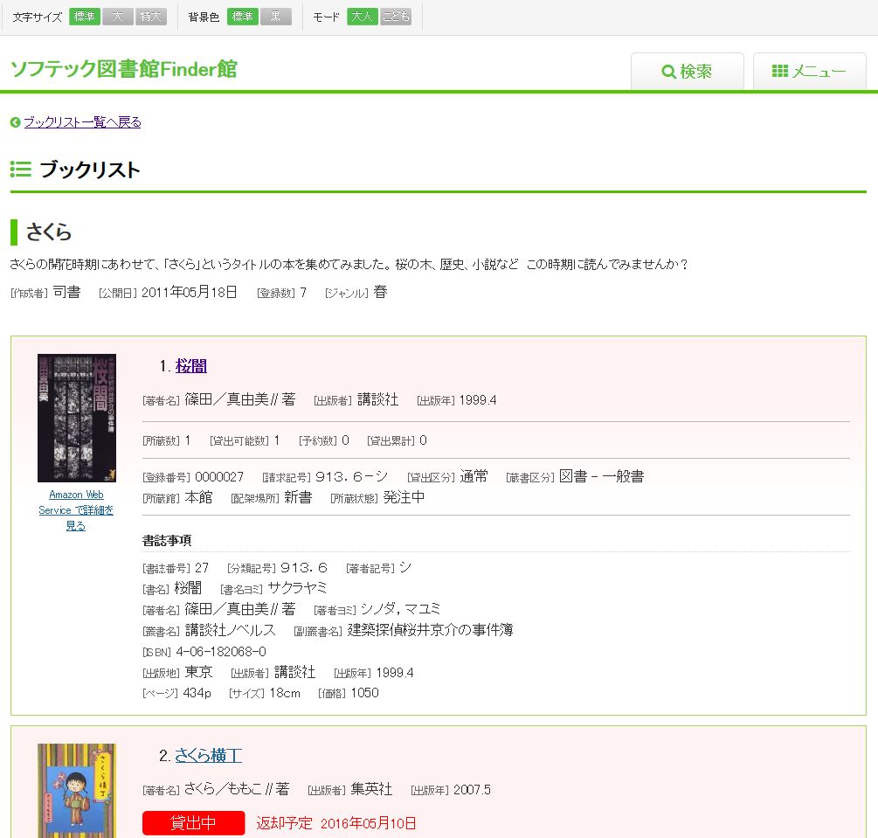This screenshot has width=878, height=838.
Task: Set text size to 特大 (extra large)
Action: pyautogui.click(x=151, y=17)
